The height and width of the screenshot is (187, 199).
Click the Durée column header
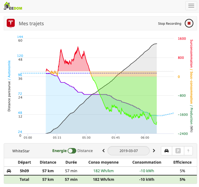point(71,162)
